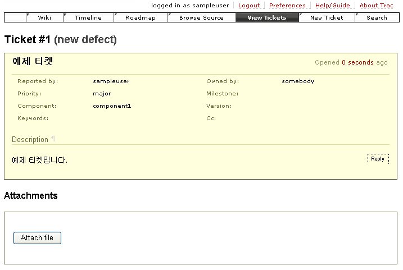Screen dimensions: 403x270
Task: Click the About Trac link
Action: coord(376,6)
